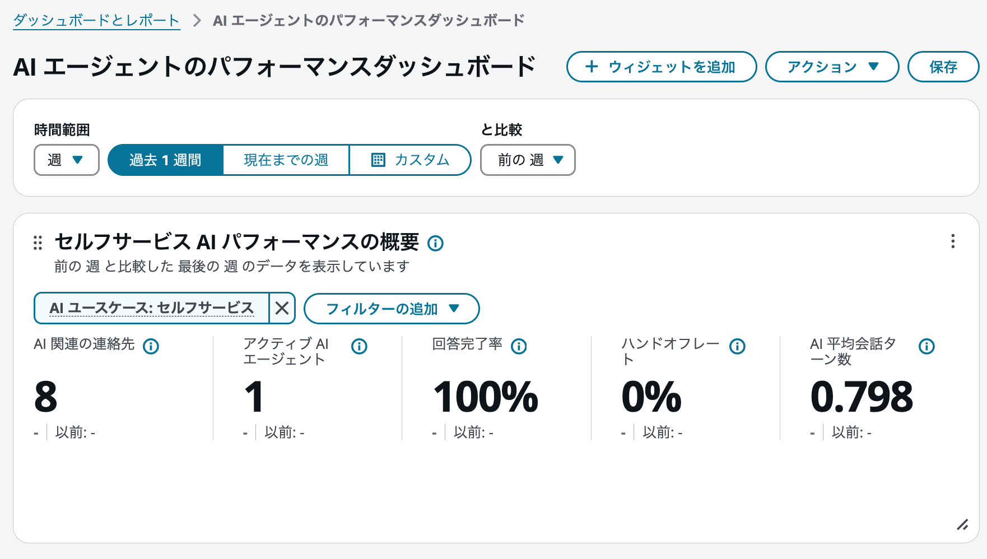Open the 前の 週 comparison dropdown
Screen dimensions: 987x559
(527, 160)
